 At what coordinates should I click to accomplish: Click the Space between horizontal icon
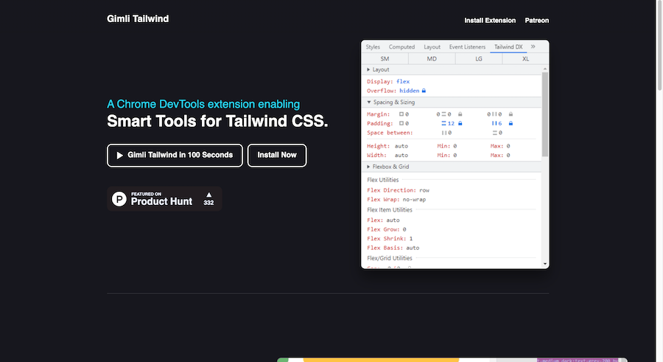pyautogui.click(x=443, y=133)
